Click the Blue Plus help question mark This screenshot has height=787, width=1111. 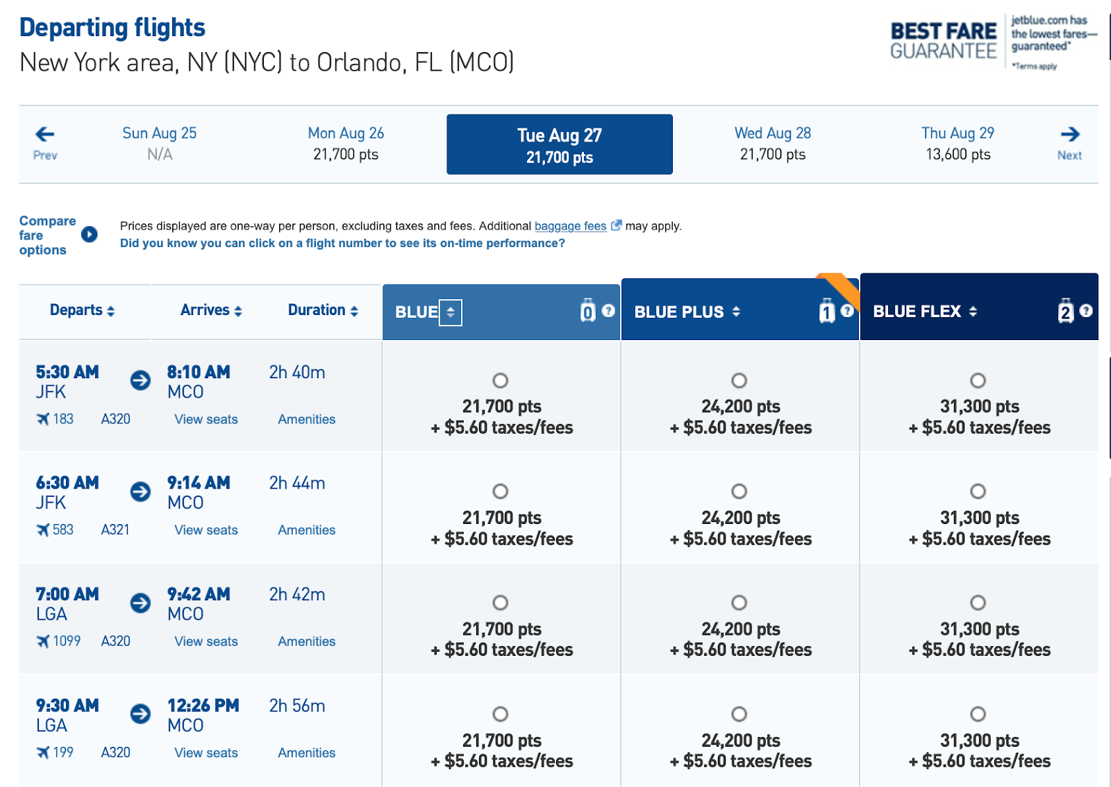click(847, 311)
